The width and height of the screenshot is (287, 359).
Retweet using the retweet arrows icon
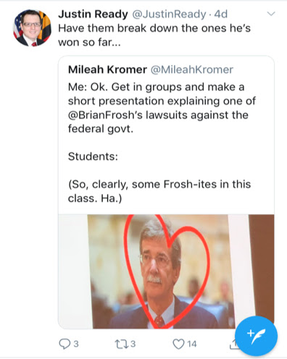pyautogui.click(x=120, y=344)
